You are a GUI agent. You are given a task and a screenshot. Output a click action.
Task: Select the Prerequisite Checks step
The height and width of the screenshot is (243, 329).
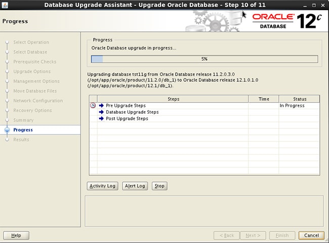(35, 62)
